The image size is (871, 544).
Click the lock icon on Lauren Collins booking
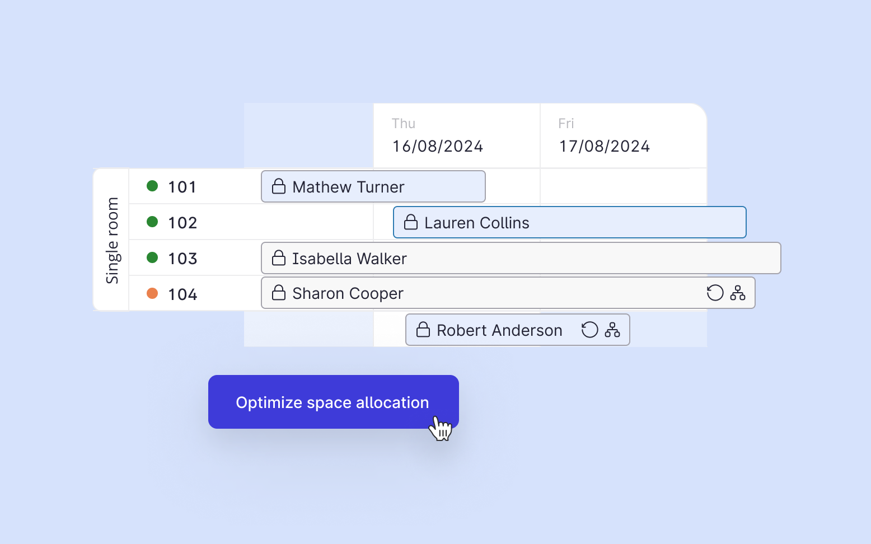(411, 222)
